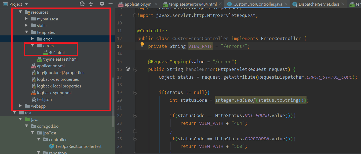The width and height of the screenshot is (361, 154).
Task: Fold NOT_FOUND if block at line 22
Action: click(135, 115)
